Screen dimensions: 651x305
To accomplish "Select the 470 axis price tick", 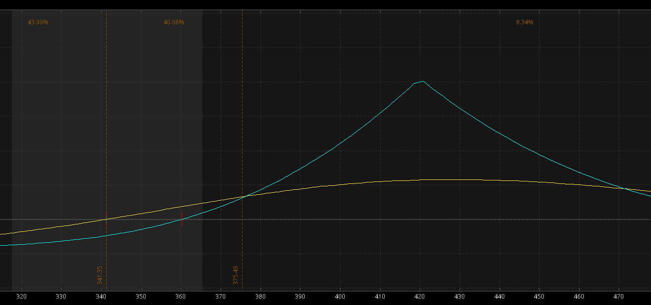I will click(x=618, y=297).
